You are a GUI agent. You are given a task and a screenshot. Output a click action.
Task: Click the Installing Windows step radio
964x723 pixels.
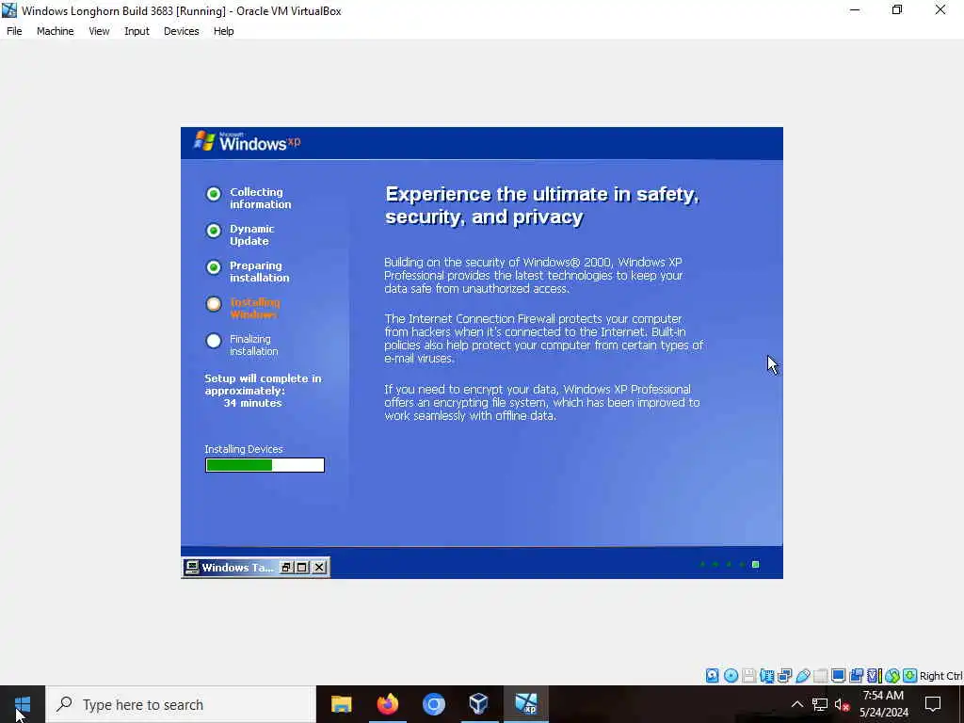(x=214, y=304)
